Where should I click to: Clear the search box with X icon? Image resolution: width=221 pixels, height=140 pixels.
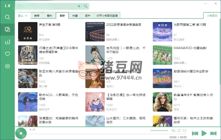click(79, 6)
